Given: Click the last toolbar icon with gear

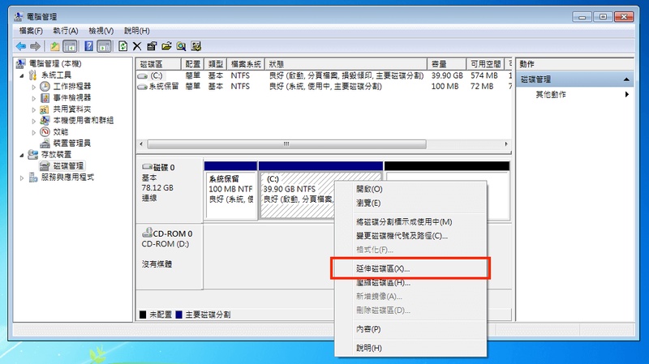Looking at the screenshot, I should click(x=196, y=46).
